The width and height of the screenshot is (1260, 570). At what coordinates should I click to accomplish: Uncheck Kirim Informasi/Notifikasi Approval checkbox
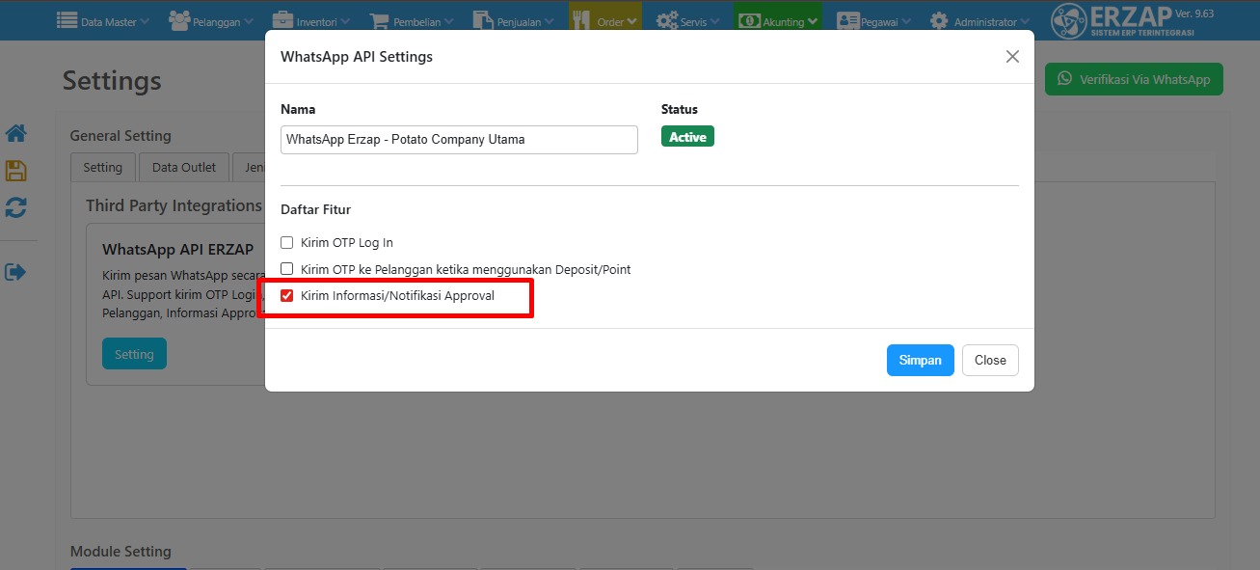pos(286,296)
